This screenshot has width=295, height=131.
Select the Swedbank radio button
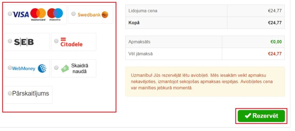[73, 14]
